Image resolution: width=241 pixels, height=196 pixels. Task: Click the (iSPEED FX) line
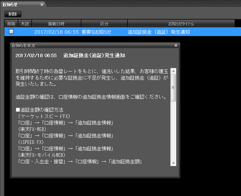point(31,142)
